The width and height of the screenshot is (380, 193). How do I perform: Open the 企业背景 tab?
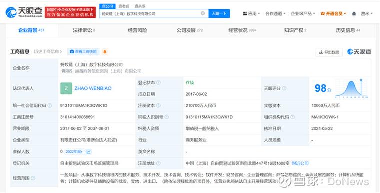tap(31, 30)
